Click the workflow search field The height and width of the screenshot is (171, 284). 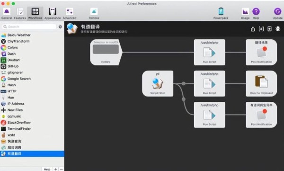coord(29,27)
